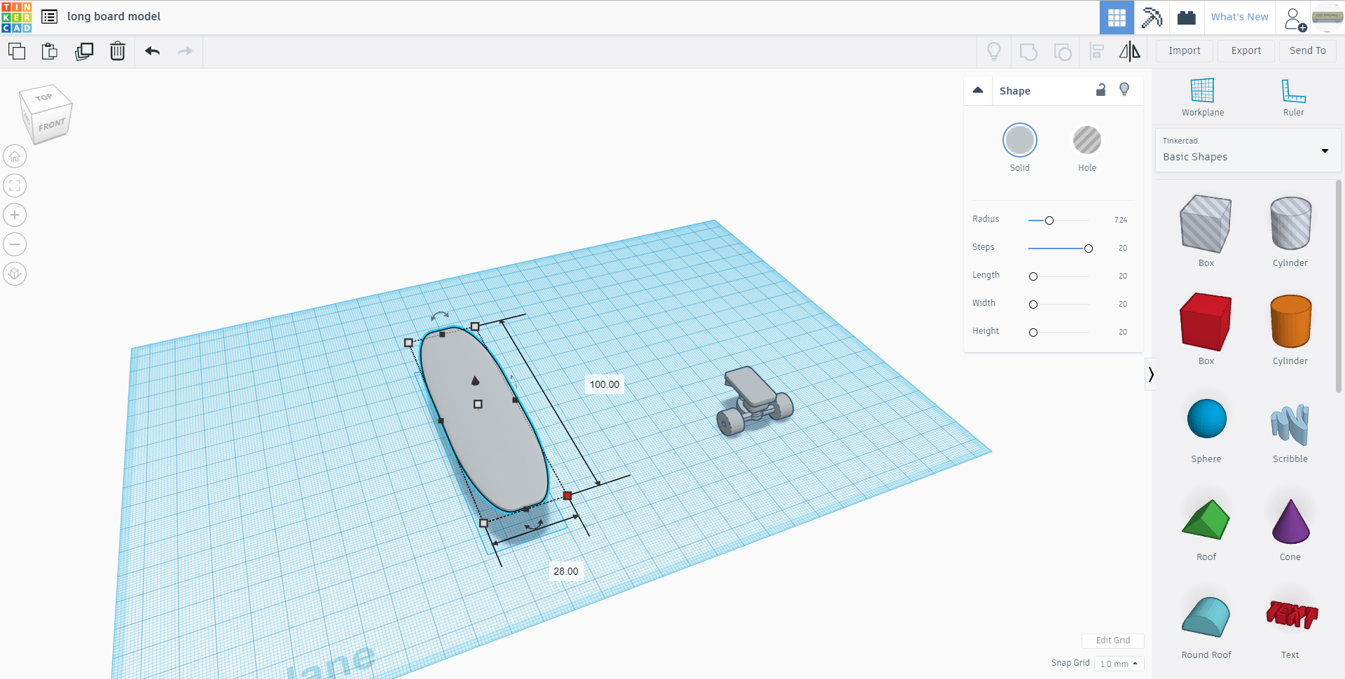Screen dimensions: 1345x679
Task: Collapse the Shape panel
Action: 978,90
